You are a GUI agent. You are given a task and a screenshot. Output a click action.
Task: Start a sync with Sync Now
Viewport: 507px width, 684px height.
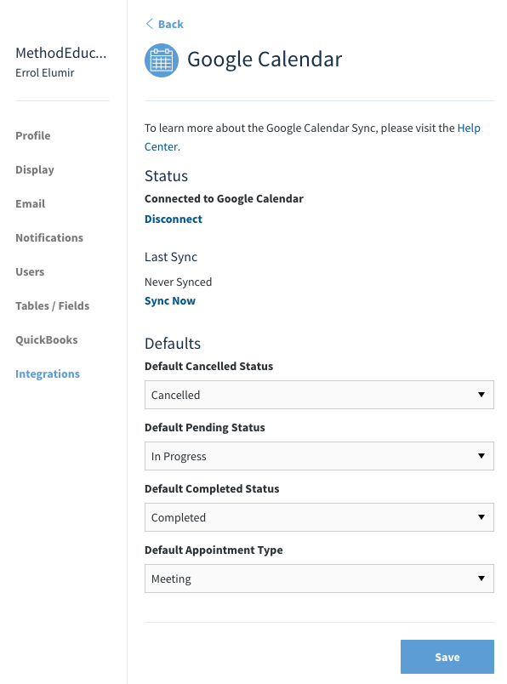click(x=170, y=301)
